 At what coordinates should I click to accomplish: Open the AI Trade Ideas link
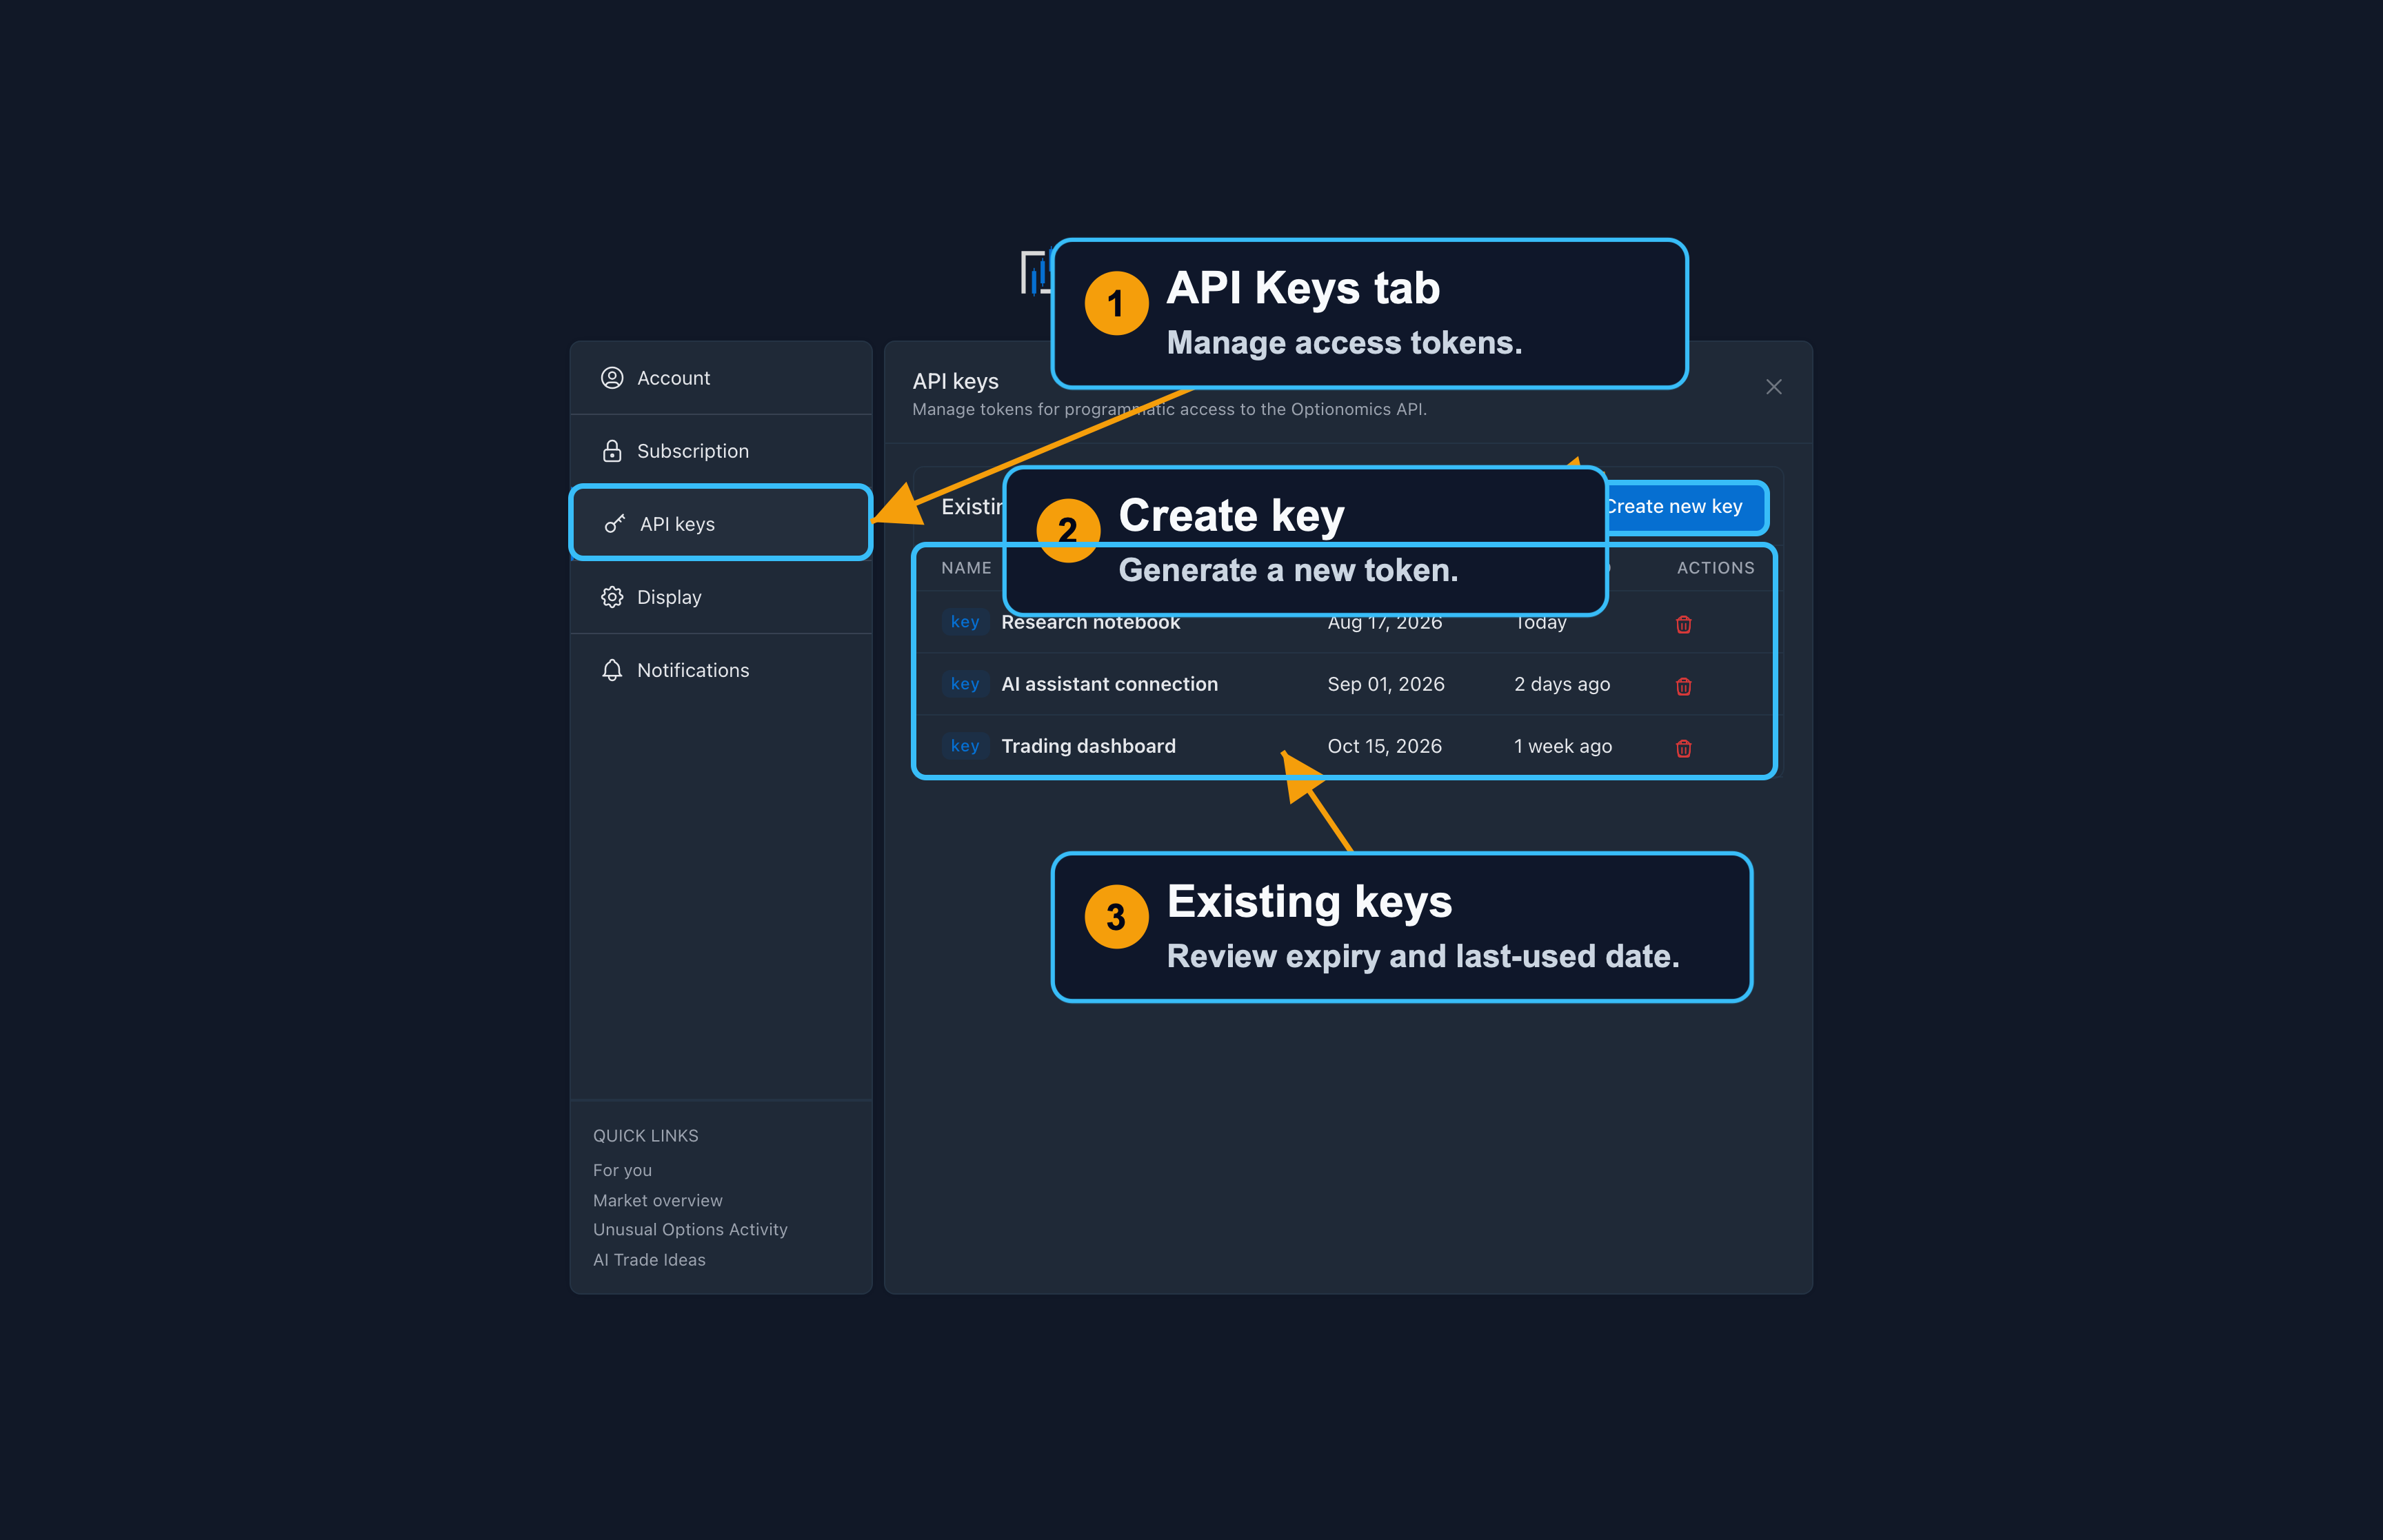click(x=649, y=1260)
